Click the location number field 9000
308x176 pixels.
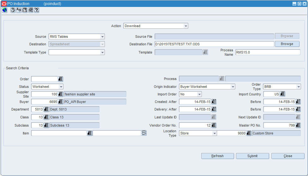point(231,133)
